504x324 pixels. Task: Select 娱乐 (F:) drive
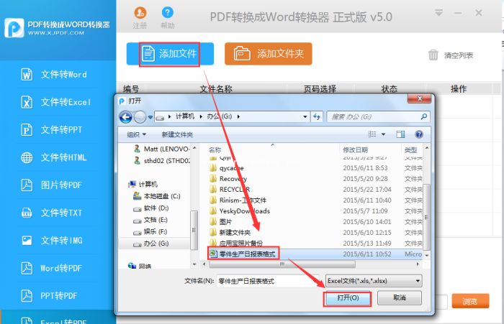point(150,231)
